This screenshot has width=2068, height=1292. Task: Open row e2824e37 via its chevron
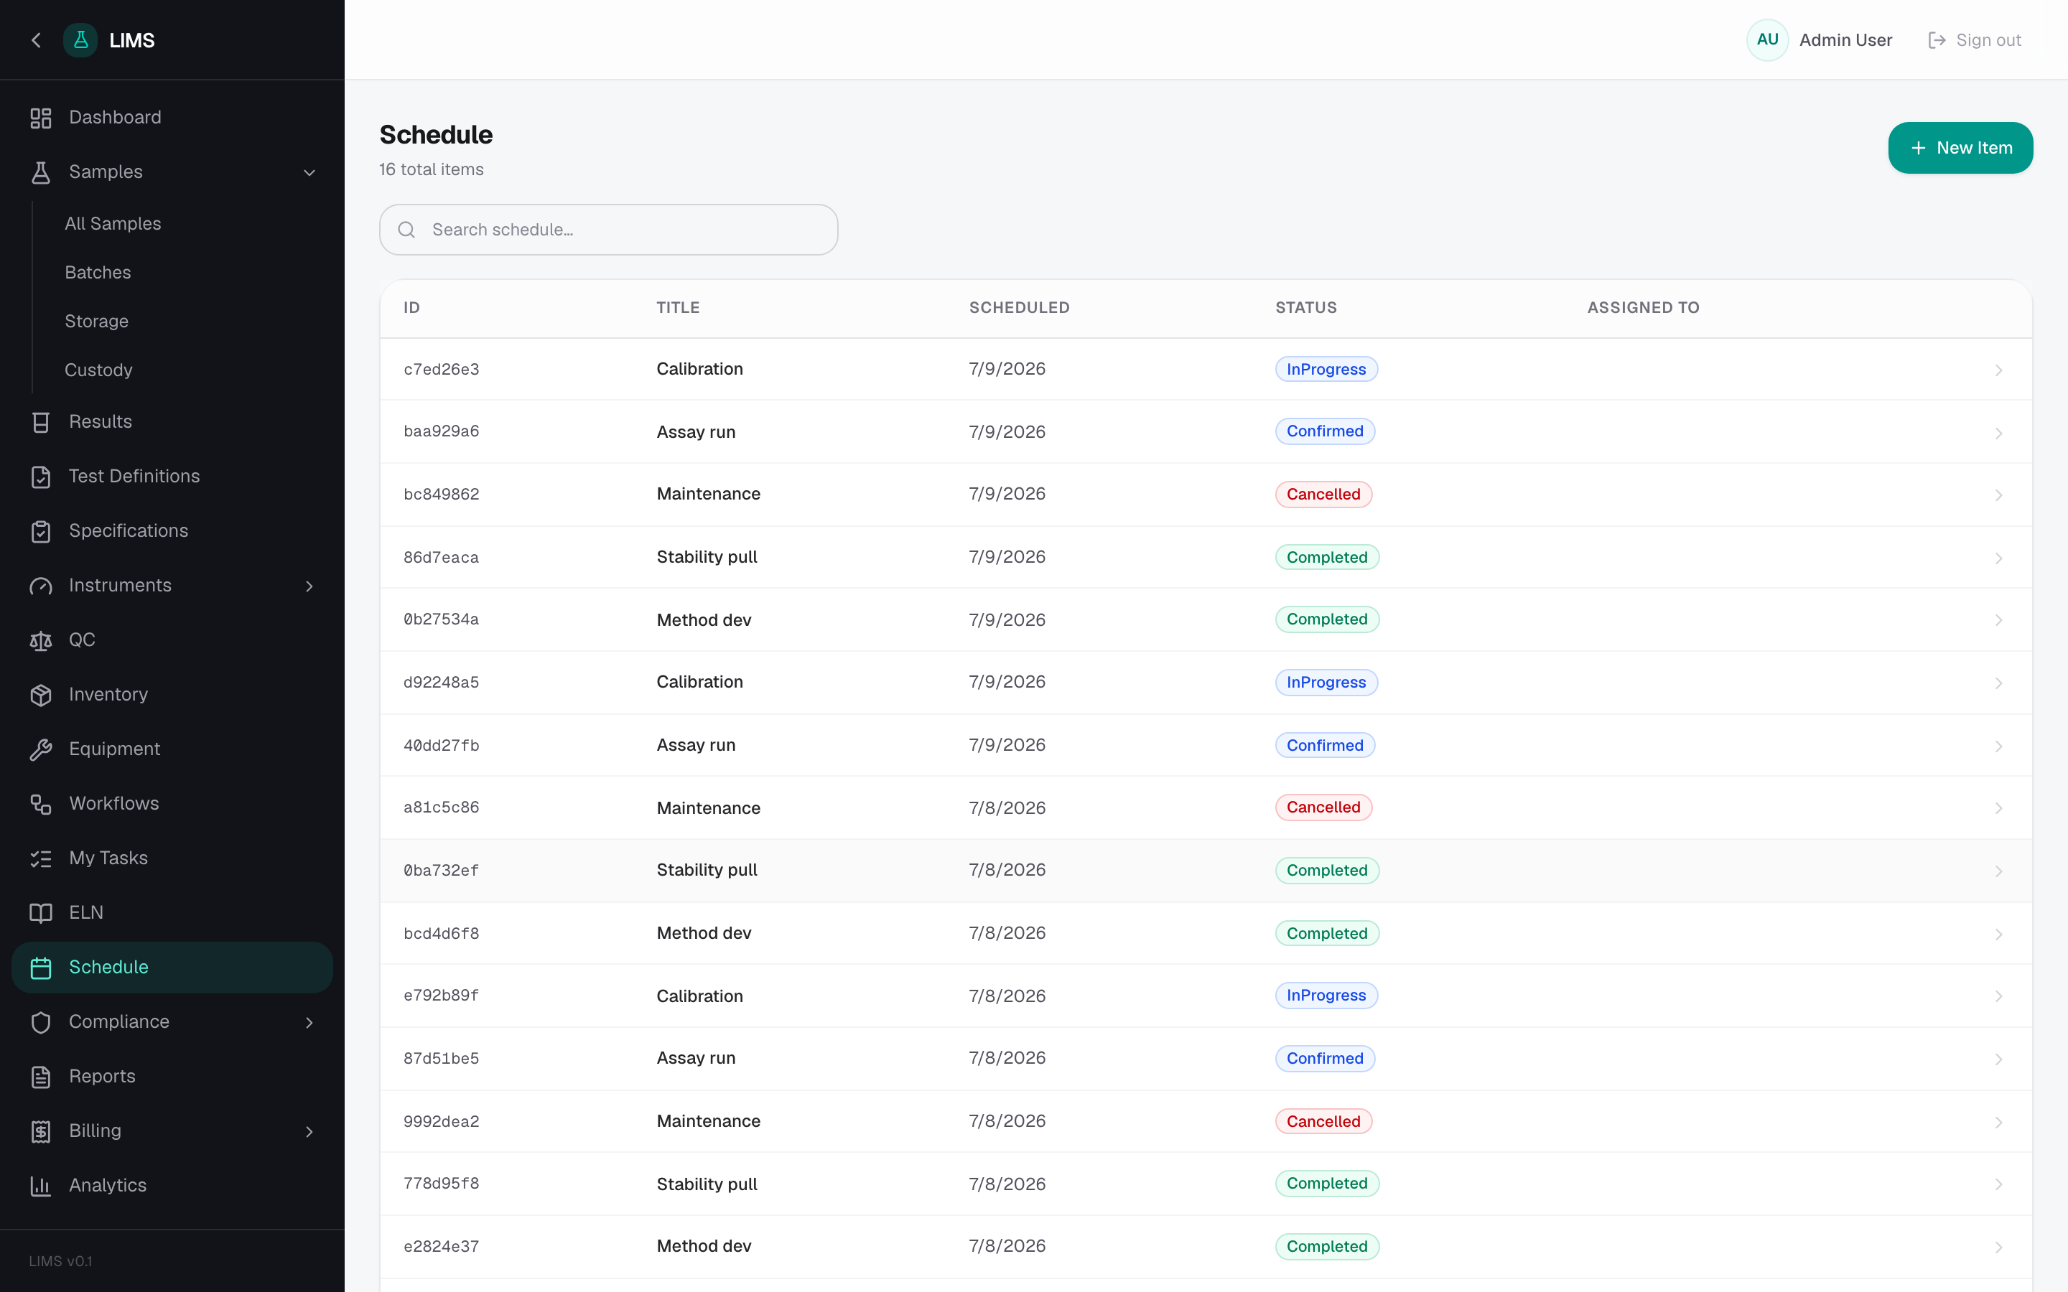pos(1998,1247)
